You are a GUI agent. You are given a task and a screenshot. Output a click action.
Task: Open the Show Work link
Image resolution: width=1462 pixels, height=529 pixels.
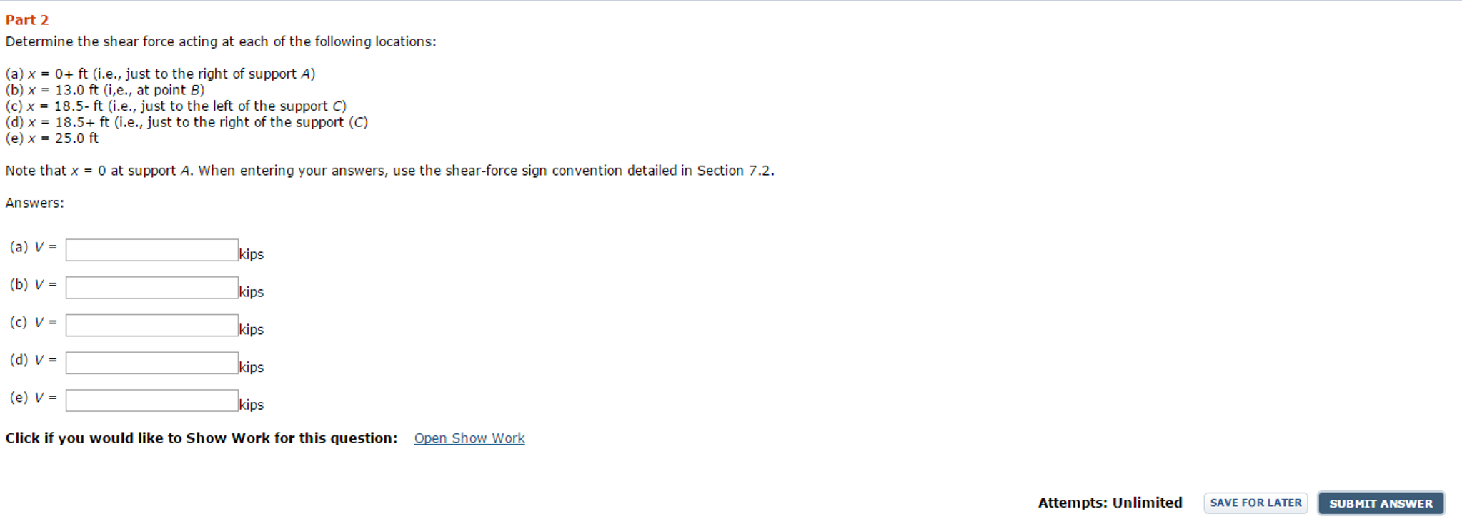(469, 438)
